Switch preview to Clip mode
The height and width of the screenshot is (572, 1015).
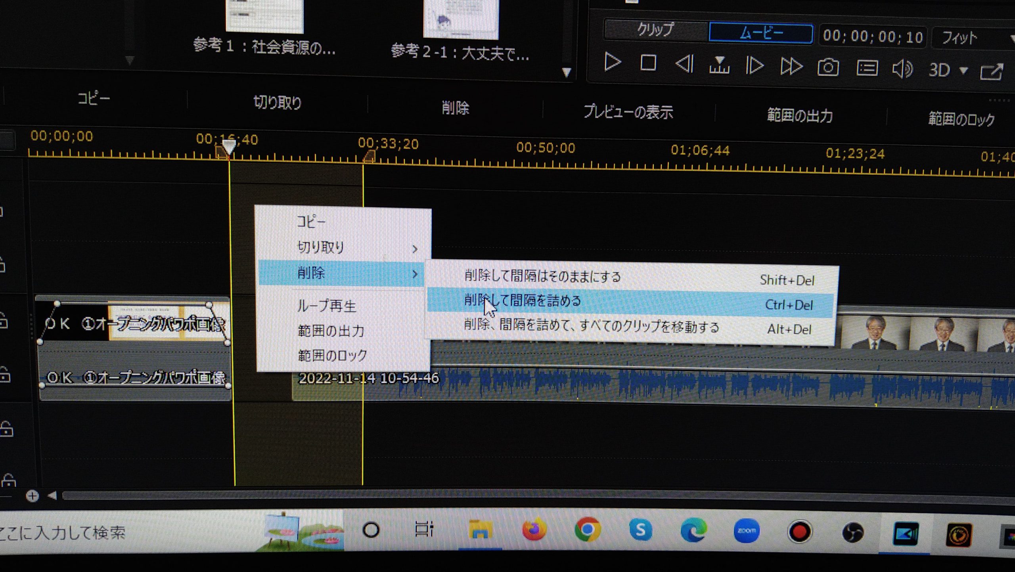(x=655, y=29)
